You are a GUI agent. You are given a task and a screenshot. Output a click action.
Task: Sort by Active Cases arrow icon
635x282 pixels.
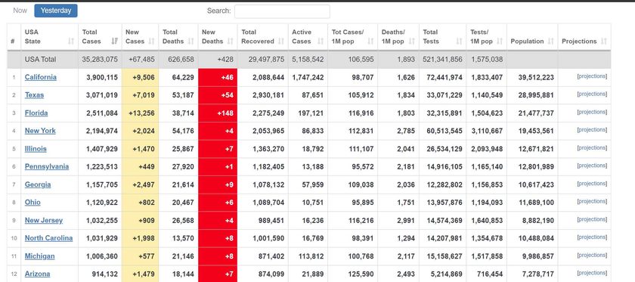coord(321,42)
